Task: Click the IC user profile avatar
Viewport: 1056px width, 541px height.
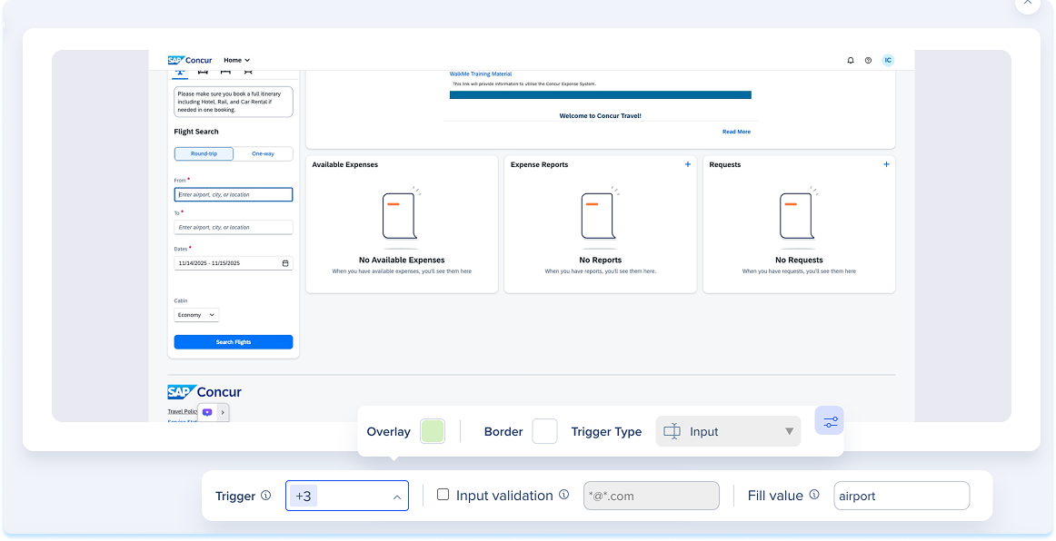Action: point(888,61)
